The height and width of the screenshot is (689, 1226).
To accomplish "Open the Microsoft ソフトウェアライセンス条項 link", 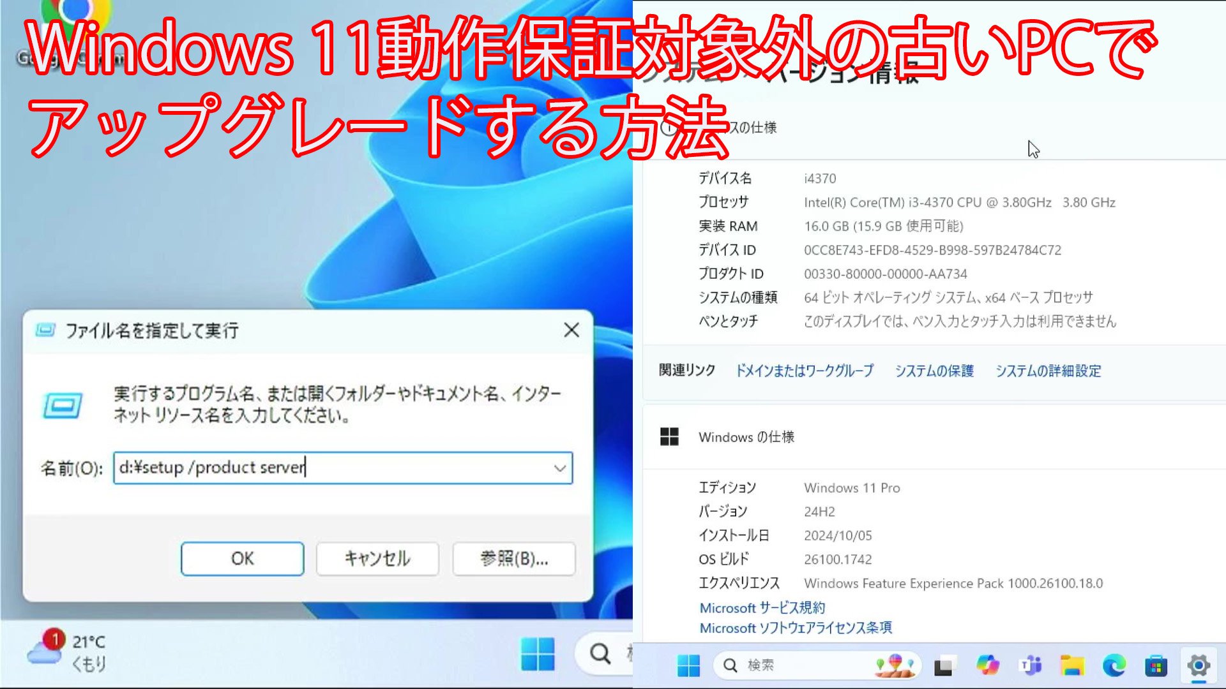I will 796,628.
